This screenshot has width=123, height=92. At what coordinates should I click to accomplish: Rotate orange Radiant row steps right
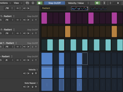coord(28,33)
